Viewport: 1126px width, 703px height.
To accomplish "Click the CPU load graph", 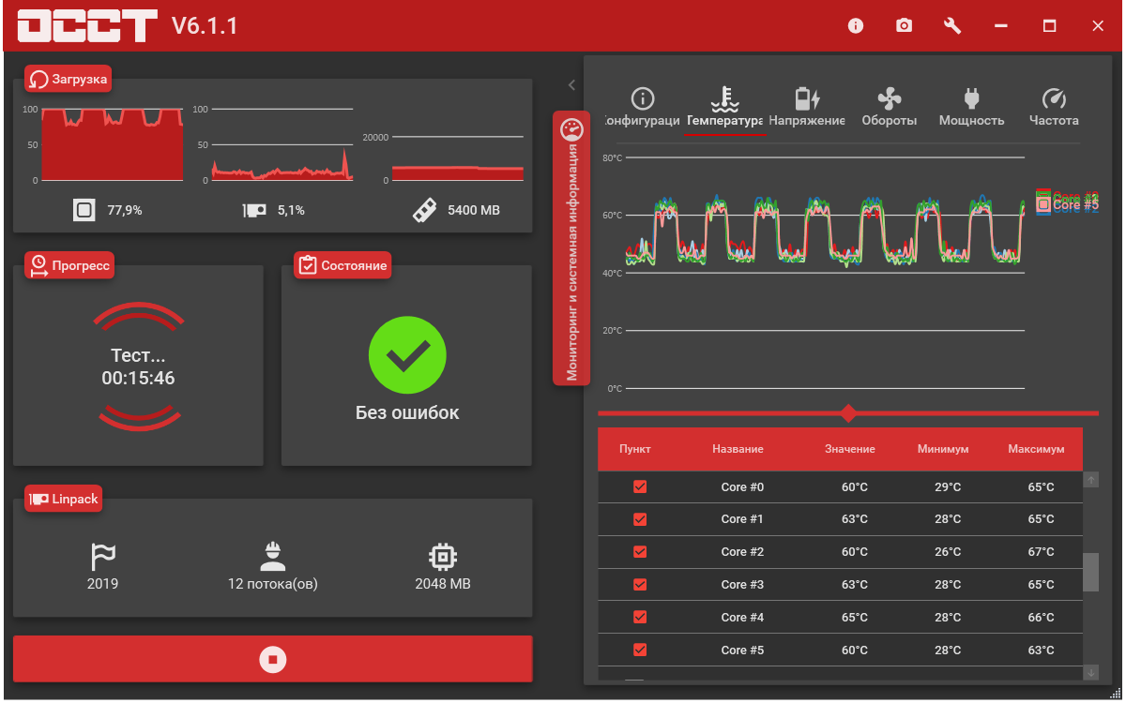I will 113,144.
